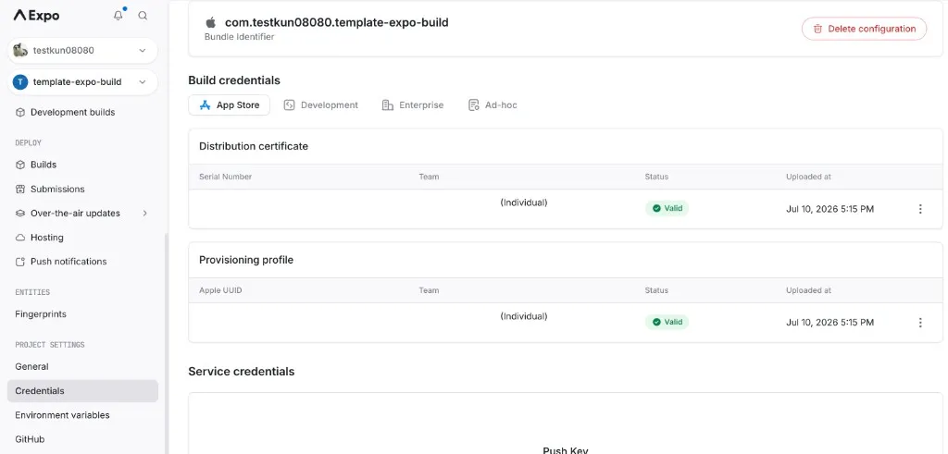Click Provisioning profile (Individual) team cell

pyautogui.click(x=524, y=316)
